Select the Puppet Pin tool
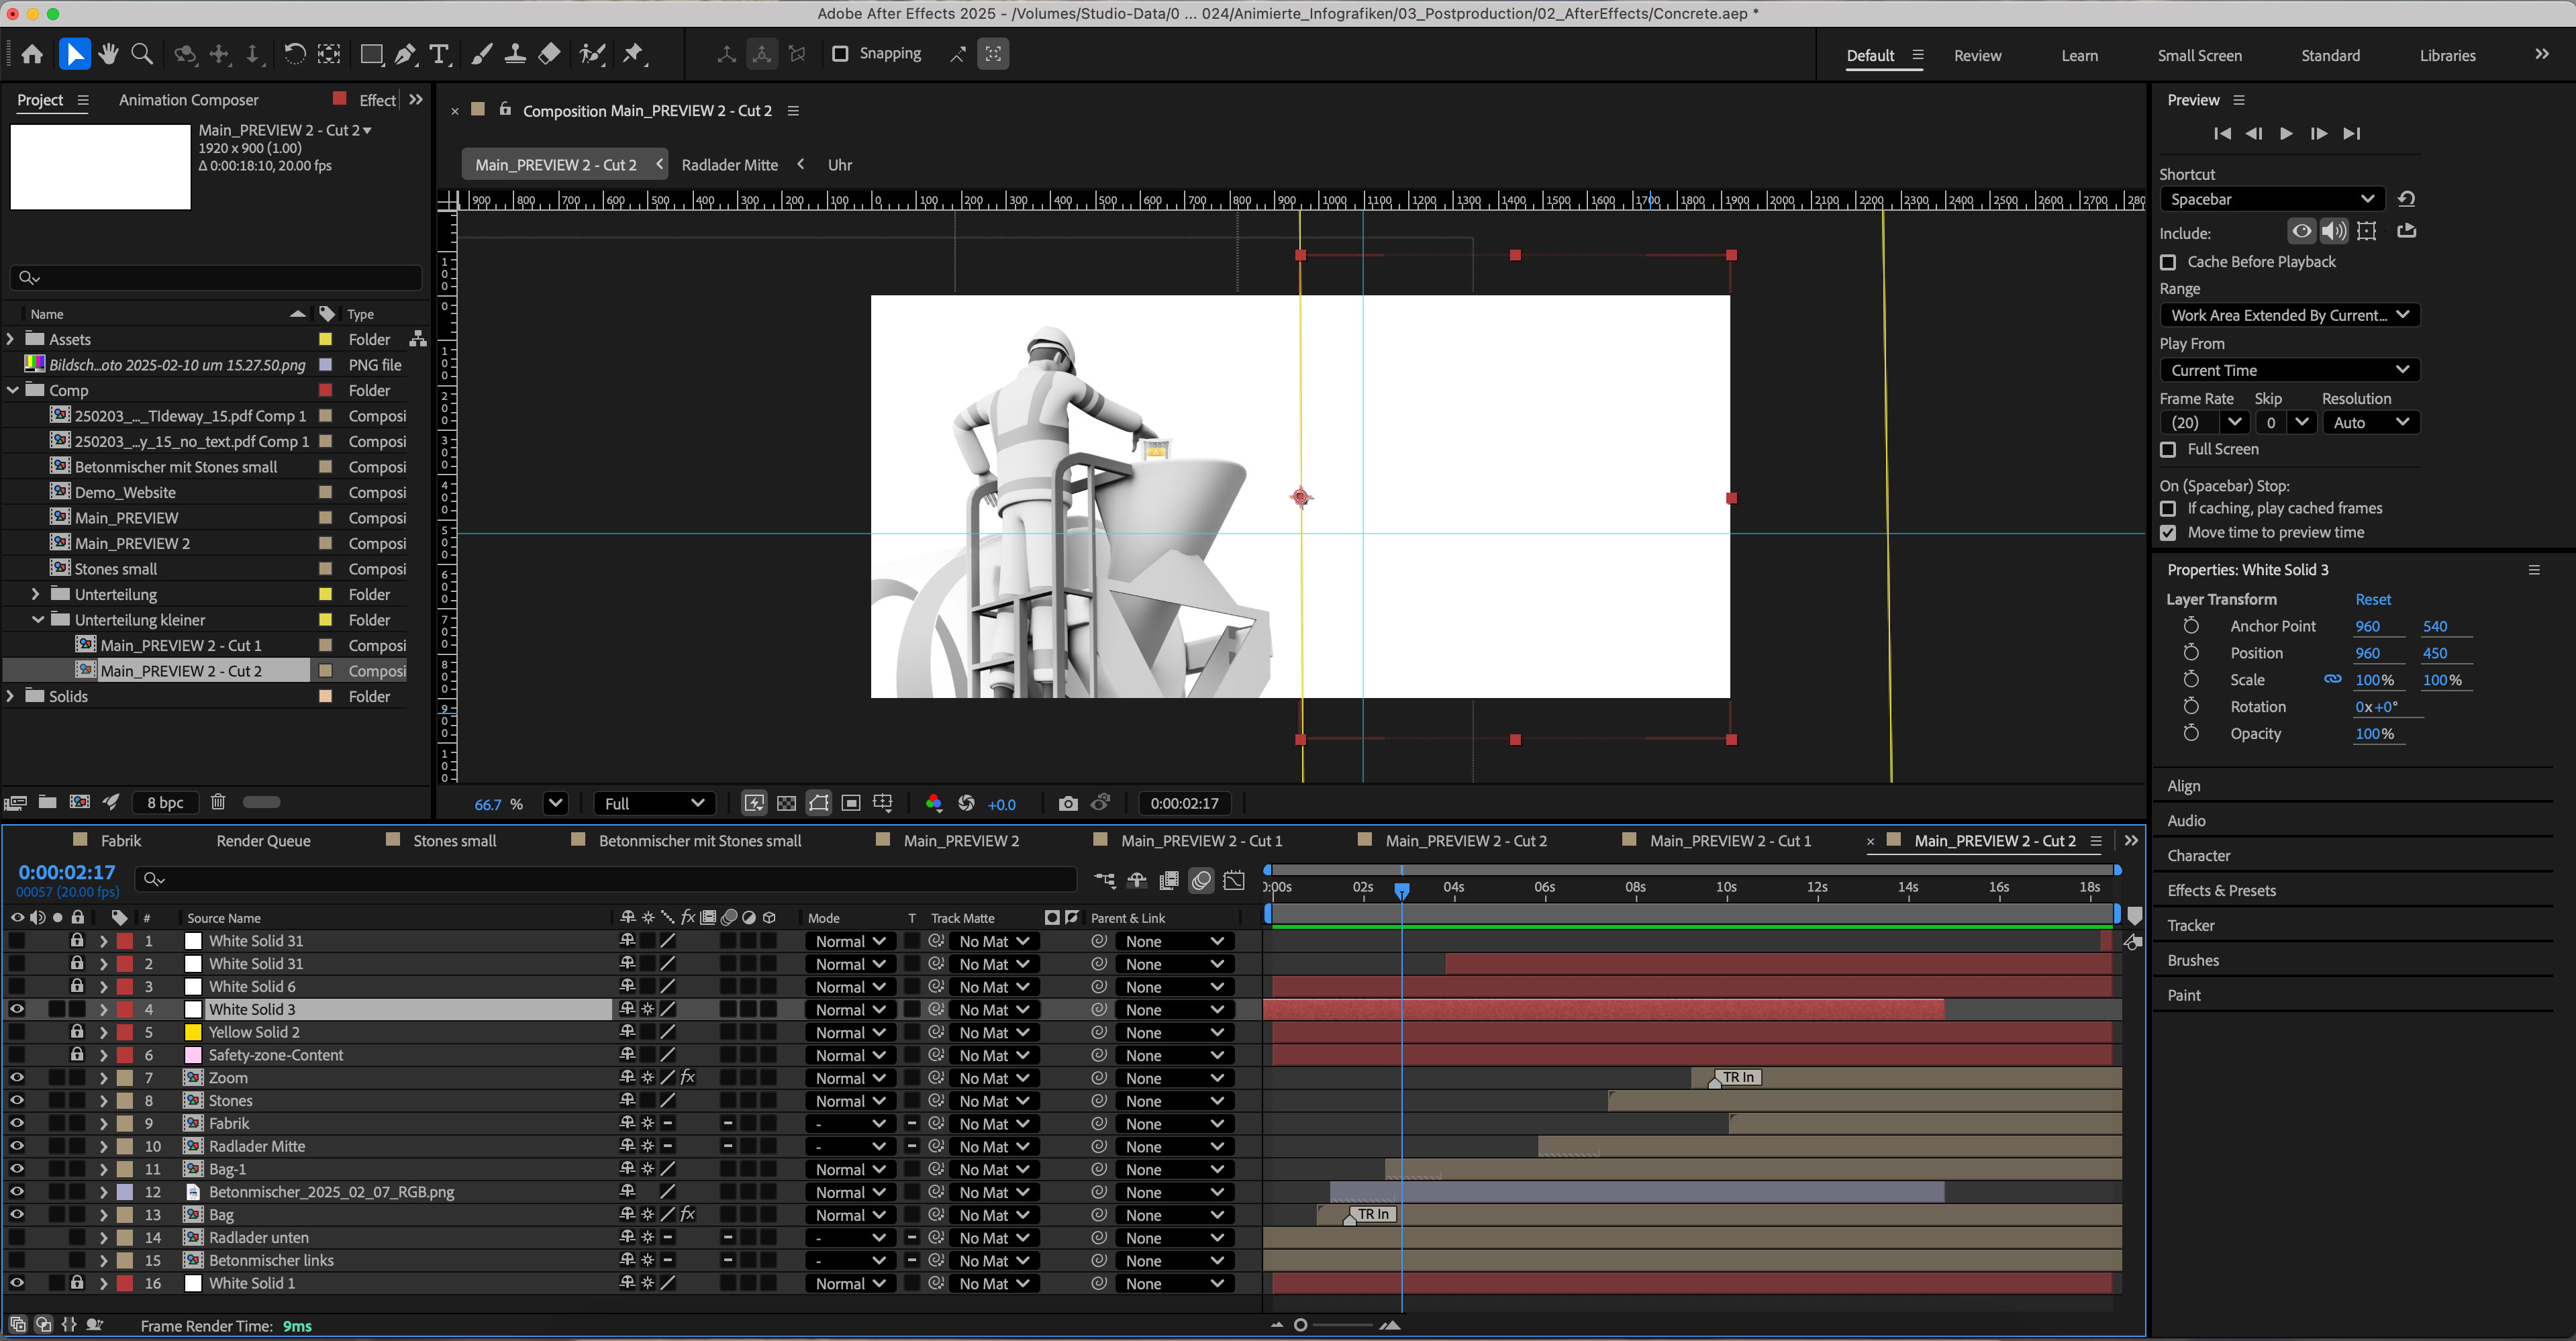Screen dimensions: 2576x1341 click(633, 54)
